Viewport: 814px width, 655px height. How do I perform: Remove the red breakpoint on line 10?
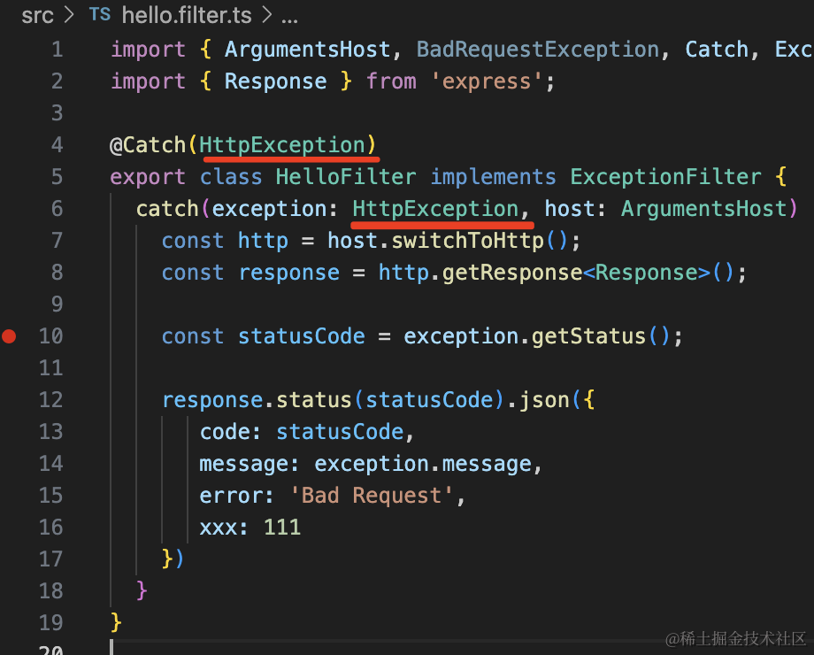[10, 336]
